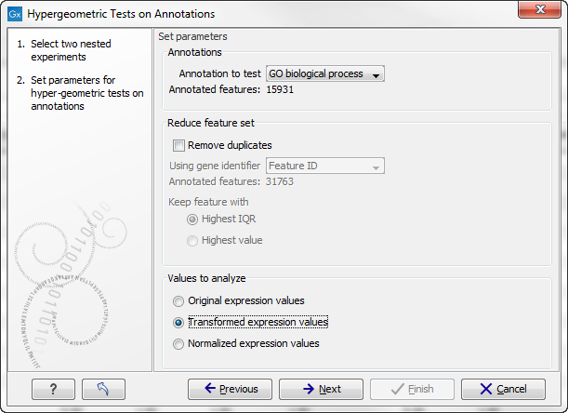
Task: Go back with the Previous button
Action: pyautogui.click(x=230, y=389)
